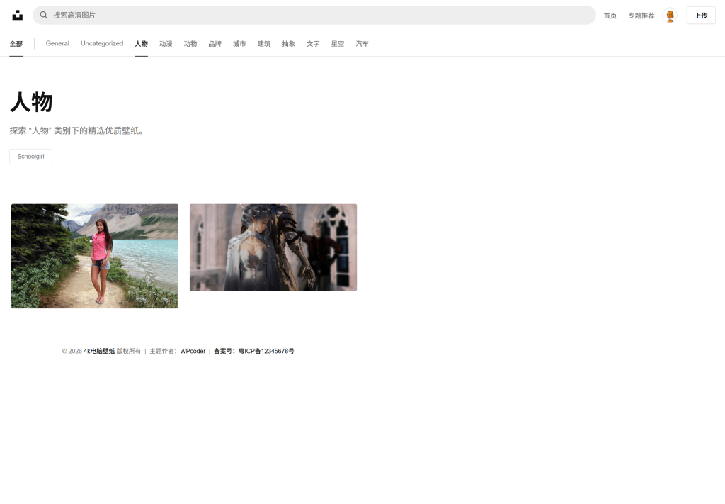Viewport: 725px width, 504px height.
Task: Select the 动漫 anime category
Action: pyautogui.click(x=166, y=44)
